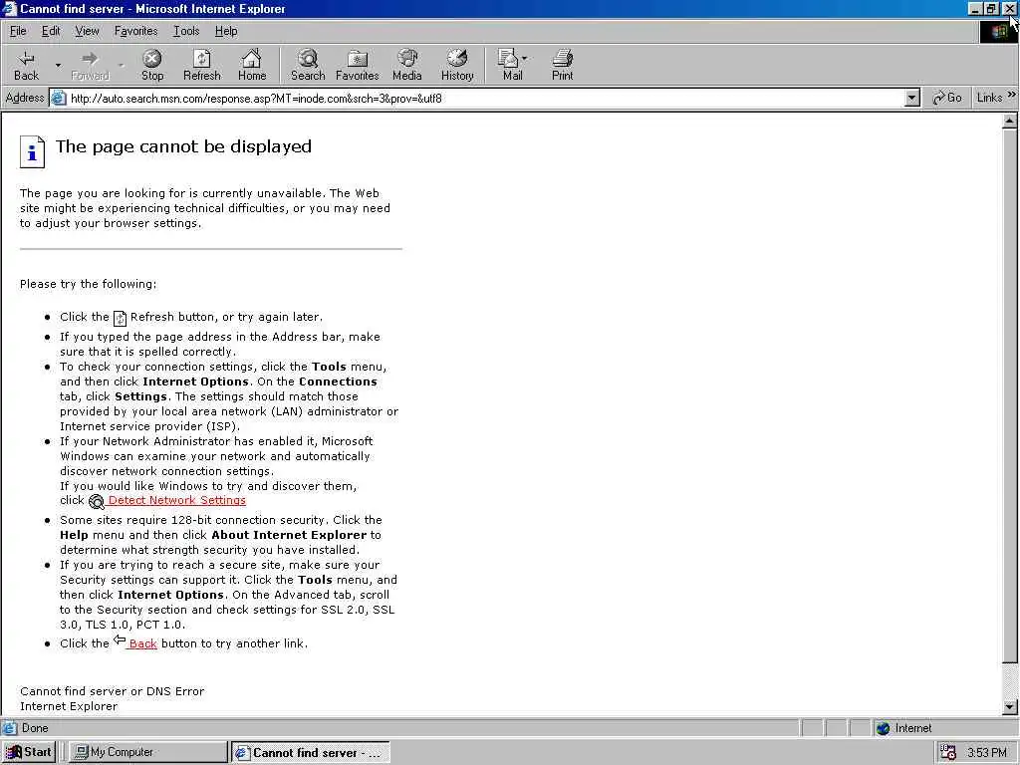Open the File menu
This screenshot has width=1020, height=765.
pos(18,31)
